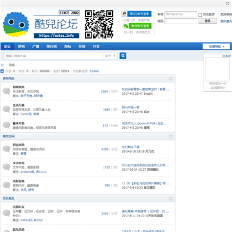Open the 快捷导航 quick navigation dropdown
The width and height of the screenshot is (232, 232).
pyautogui.click(x=217, y=46)
